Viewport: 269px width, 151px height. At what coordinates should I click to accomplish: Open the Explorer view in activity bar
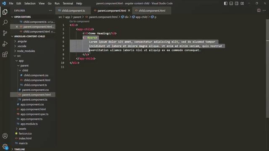tap(5, 12)
